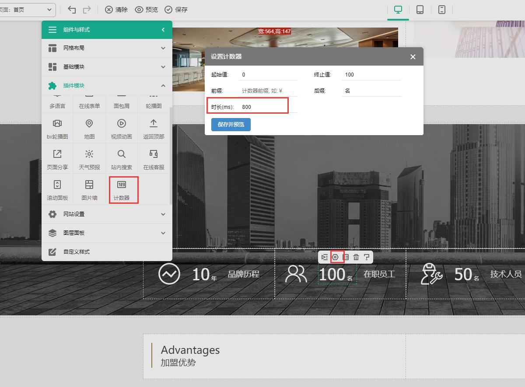Open the page selector dropdown 首页
The image size is (525, 387).
[x=27, y=10]
